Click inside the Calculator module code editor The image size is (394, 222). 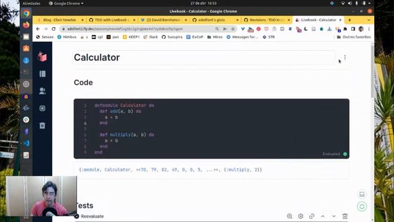tap(211, 129)
